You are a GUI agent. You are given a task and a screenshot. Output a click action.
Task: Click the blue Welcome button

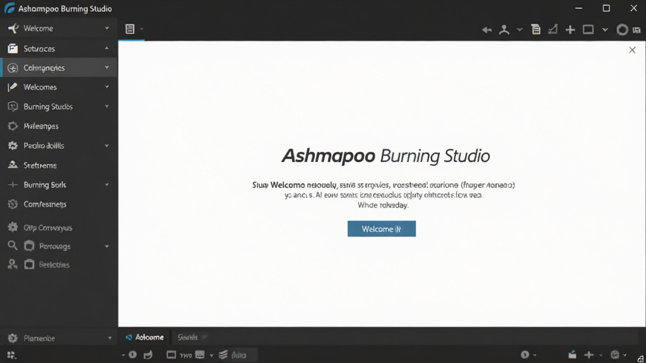pos(382,229)
